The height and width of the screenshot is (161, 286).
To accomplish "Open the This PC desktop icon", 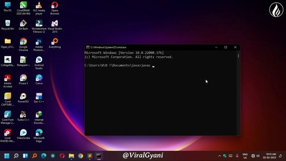I will 8,7.
